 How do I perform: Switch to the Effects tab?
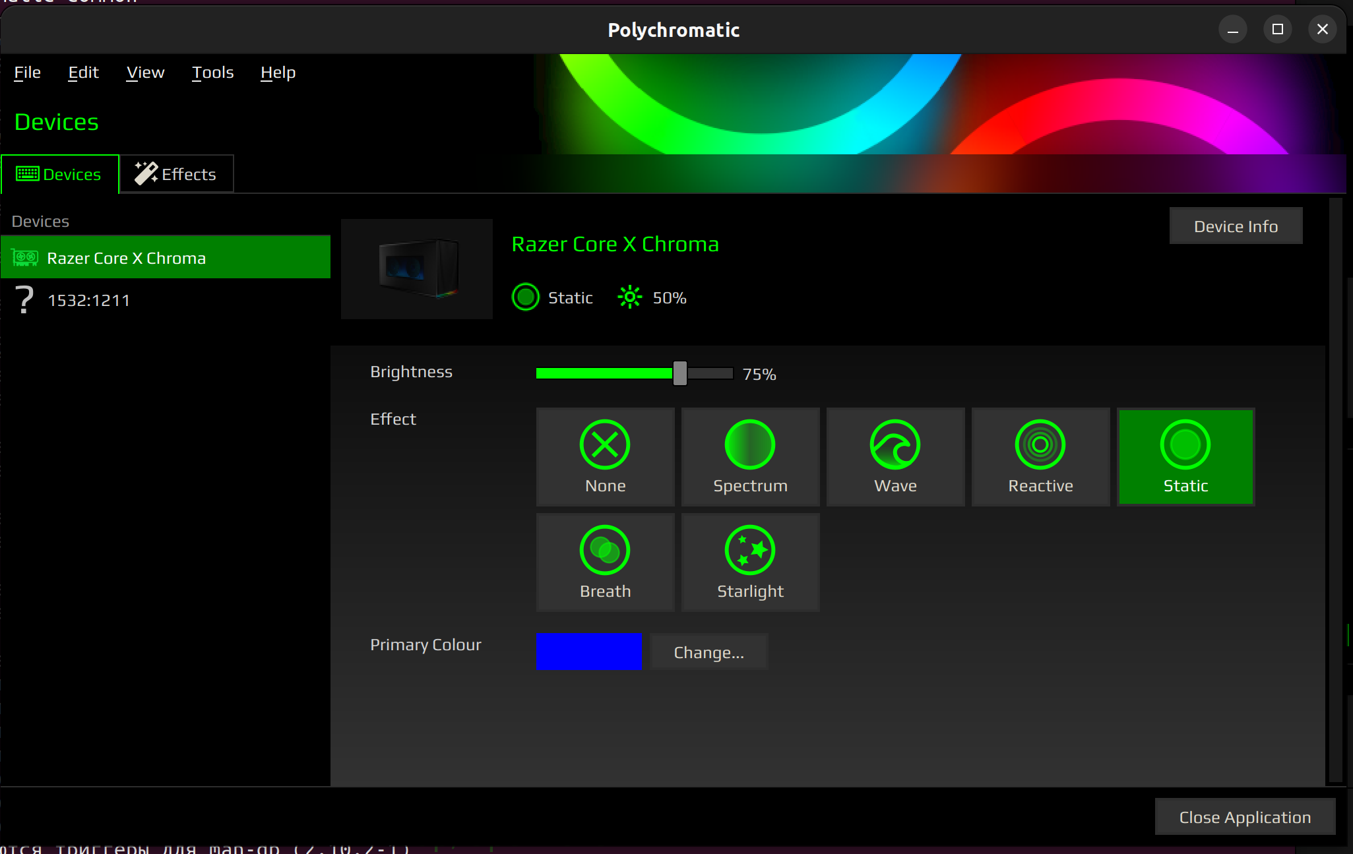pyautogui.click(x=176, y=174)
